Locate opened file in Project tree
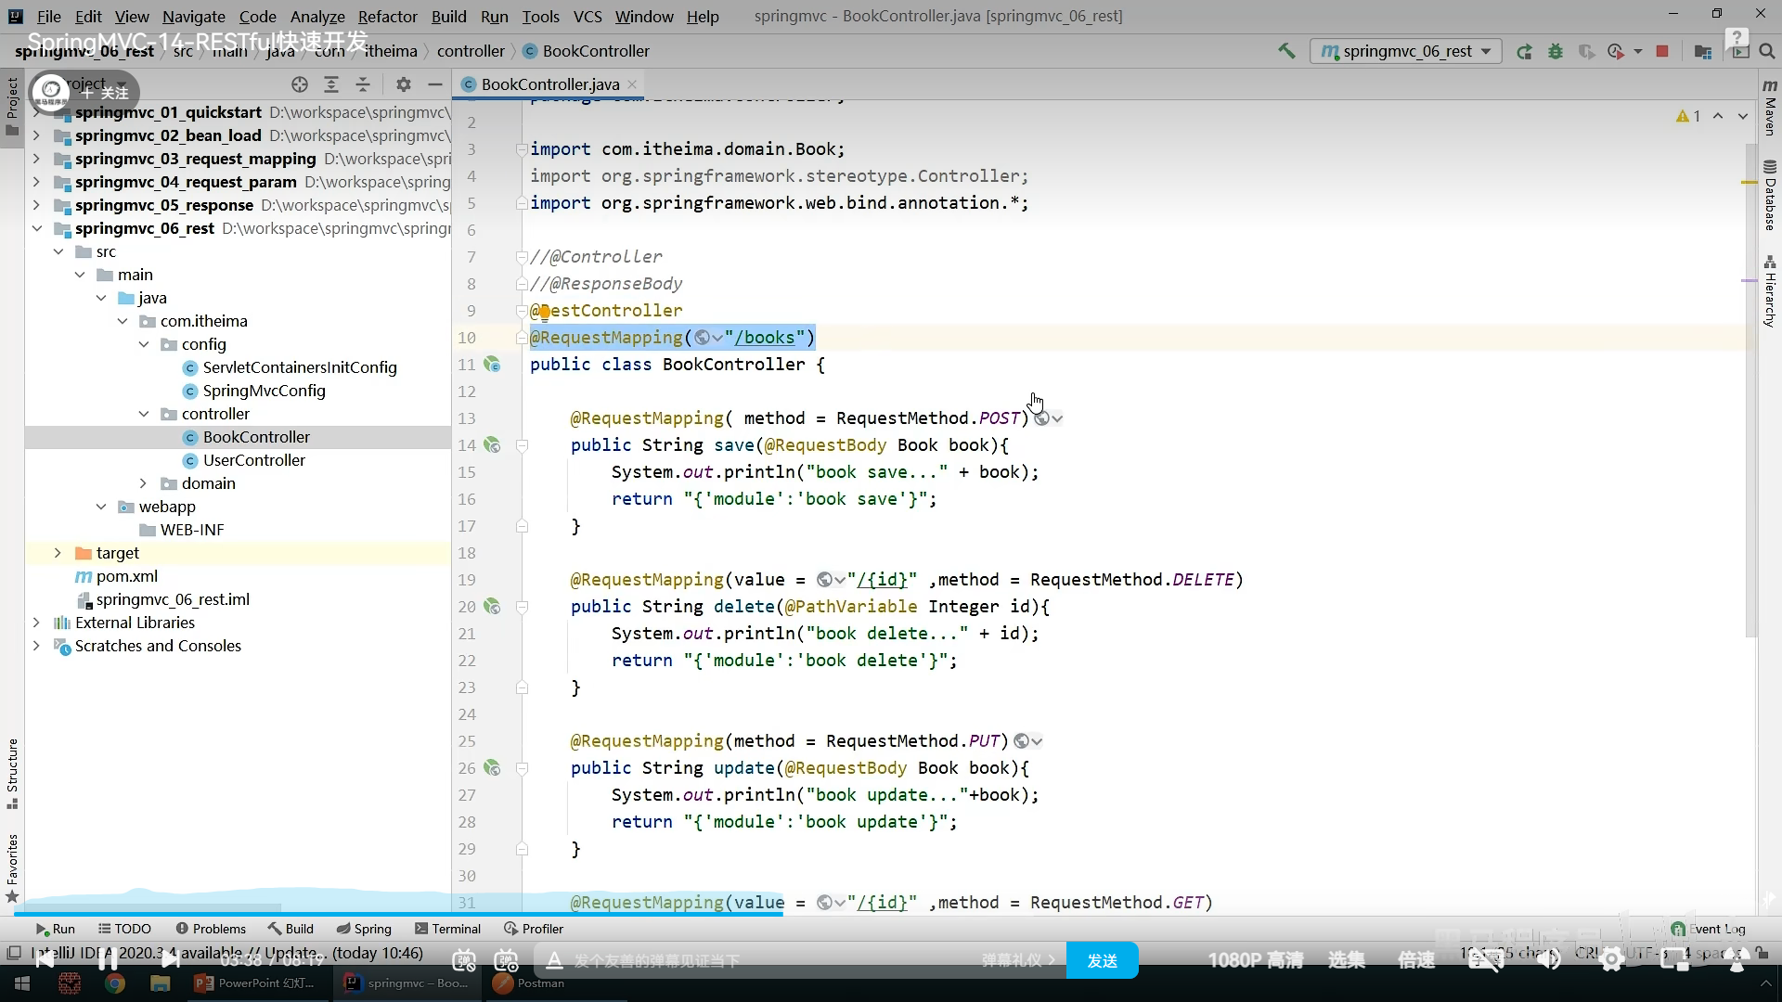The height and width of the screenshot is (1002, 1782). coord(299,84)
